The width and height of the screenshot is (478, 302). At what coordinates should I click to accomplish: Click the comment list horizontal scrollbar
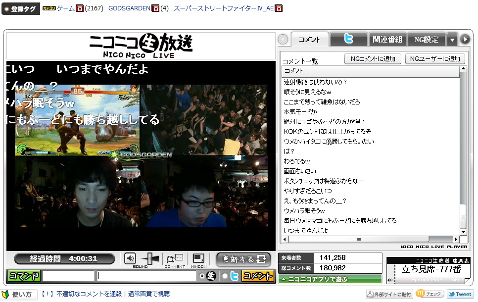358,240
